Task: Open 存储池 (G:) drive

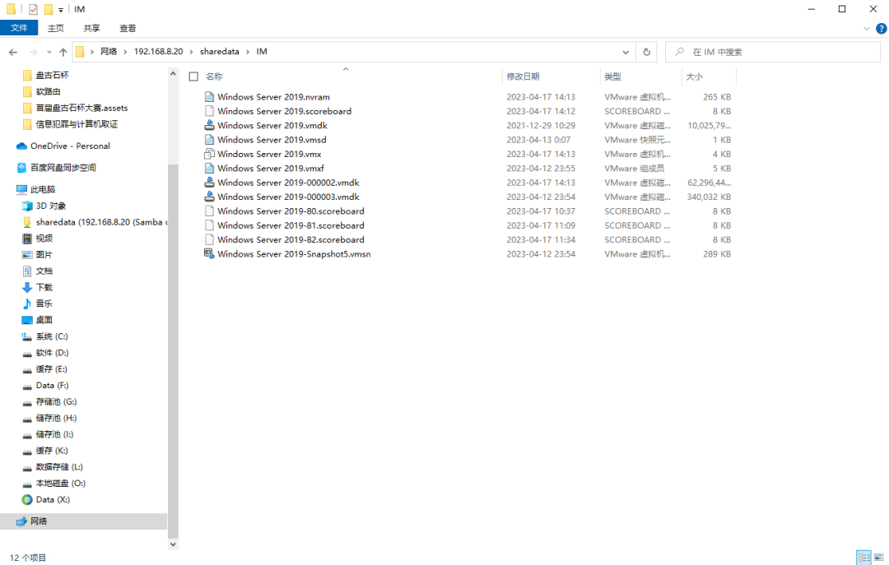Action: point(49,402)
